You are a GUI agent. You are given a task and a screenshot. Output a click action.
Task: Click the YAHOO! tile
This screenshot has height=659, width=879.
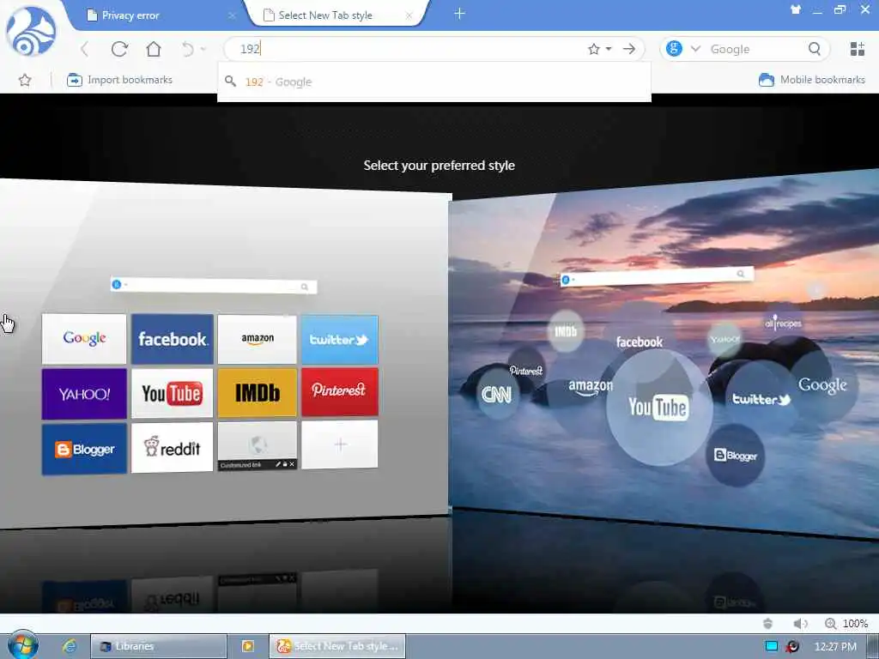84,394
